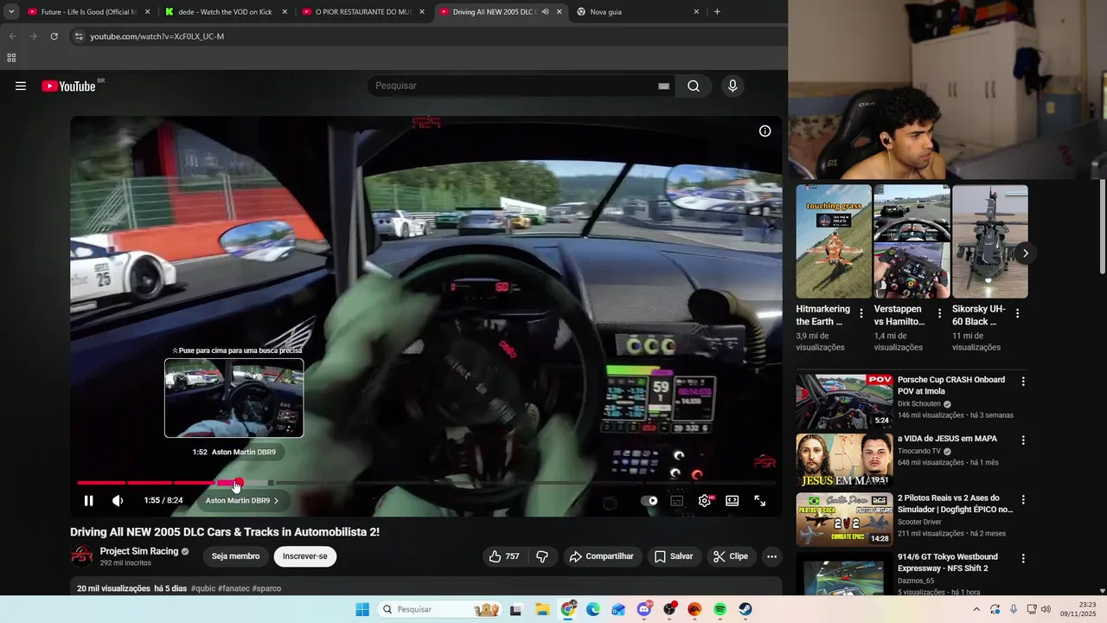Screen dimensions: 1107x623
Task: Click the search magnifier button on YouTube
Action: (x=694, y=86)
